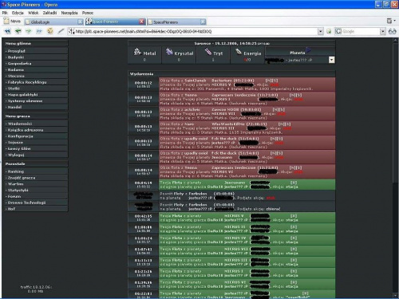Screen dimensions: 399x299
Task: Go forward using the green right arrow
Action: pyautogui.click(x=29, y=31)
